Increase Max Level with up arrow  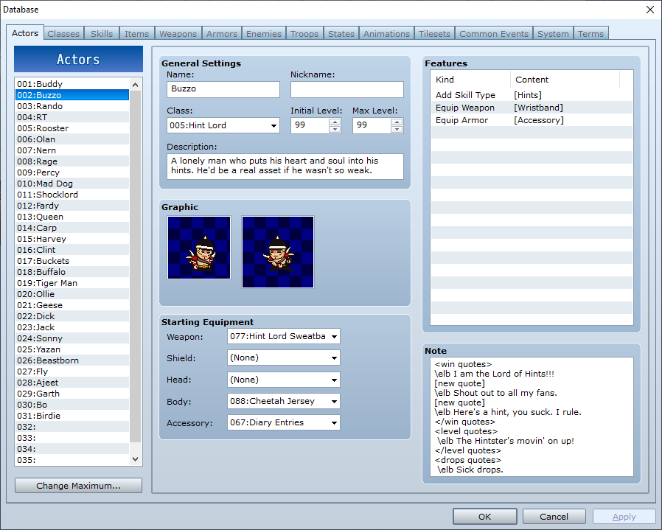[x=397, y=122]
